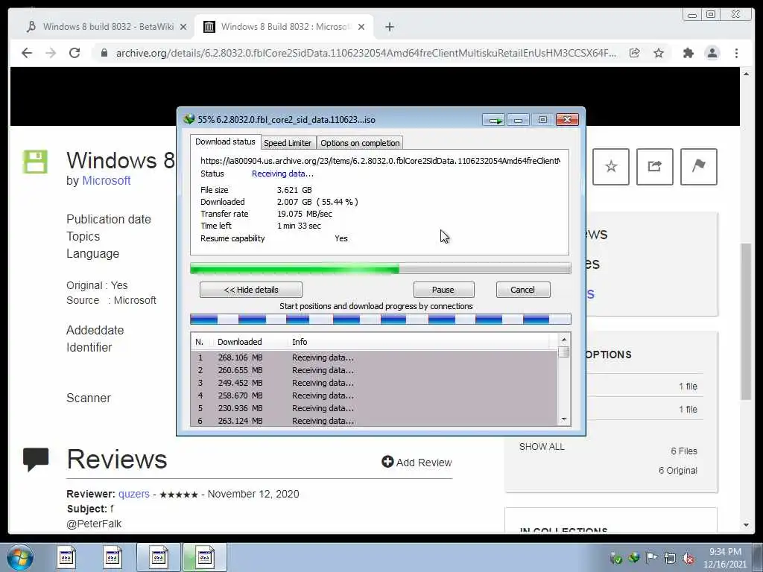Viewport: 763px width, 572px height.
Task: Select connection row 6 with 263.124 MB
Action: click(x=374, y=420)
